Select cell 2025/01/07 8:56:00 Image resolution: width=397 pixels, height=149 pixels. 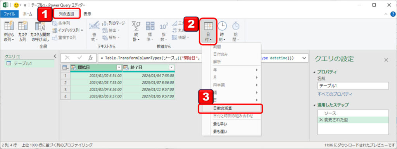[148, 82]
